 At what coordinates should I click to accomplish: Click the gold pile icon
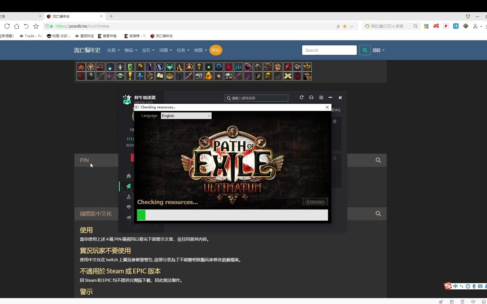point(180,67)
